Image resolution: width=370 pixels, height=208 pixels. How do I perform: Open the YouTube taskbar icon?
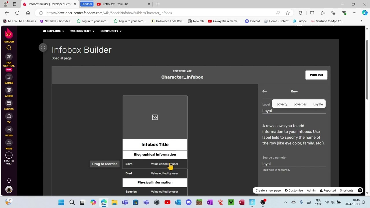(x=167, y=203)
